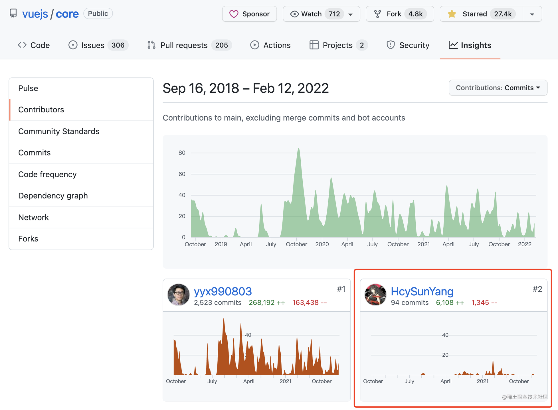Open the HcySunYang profile link
This screenshot has height=410, width=558.
click(422, 291)
